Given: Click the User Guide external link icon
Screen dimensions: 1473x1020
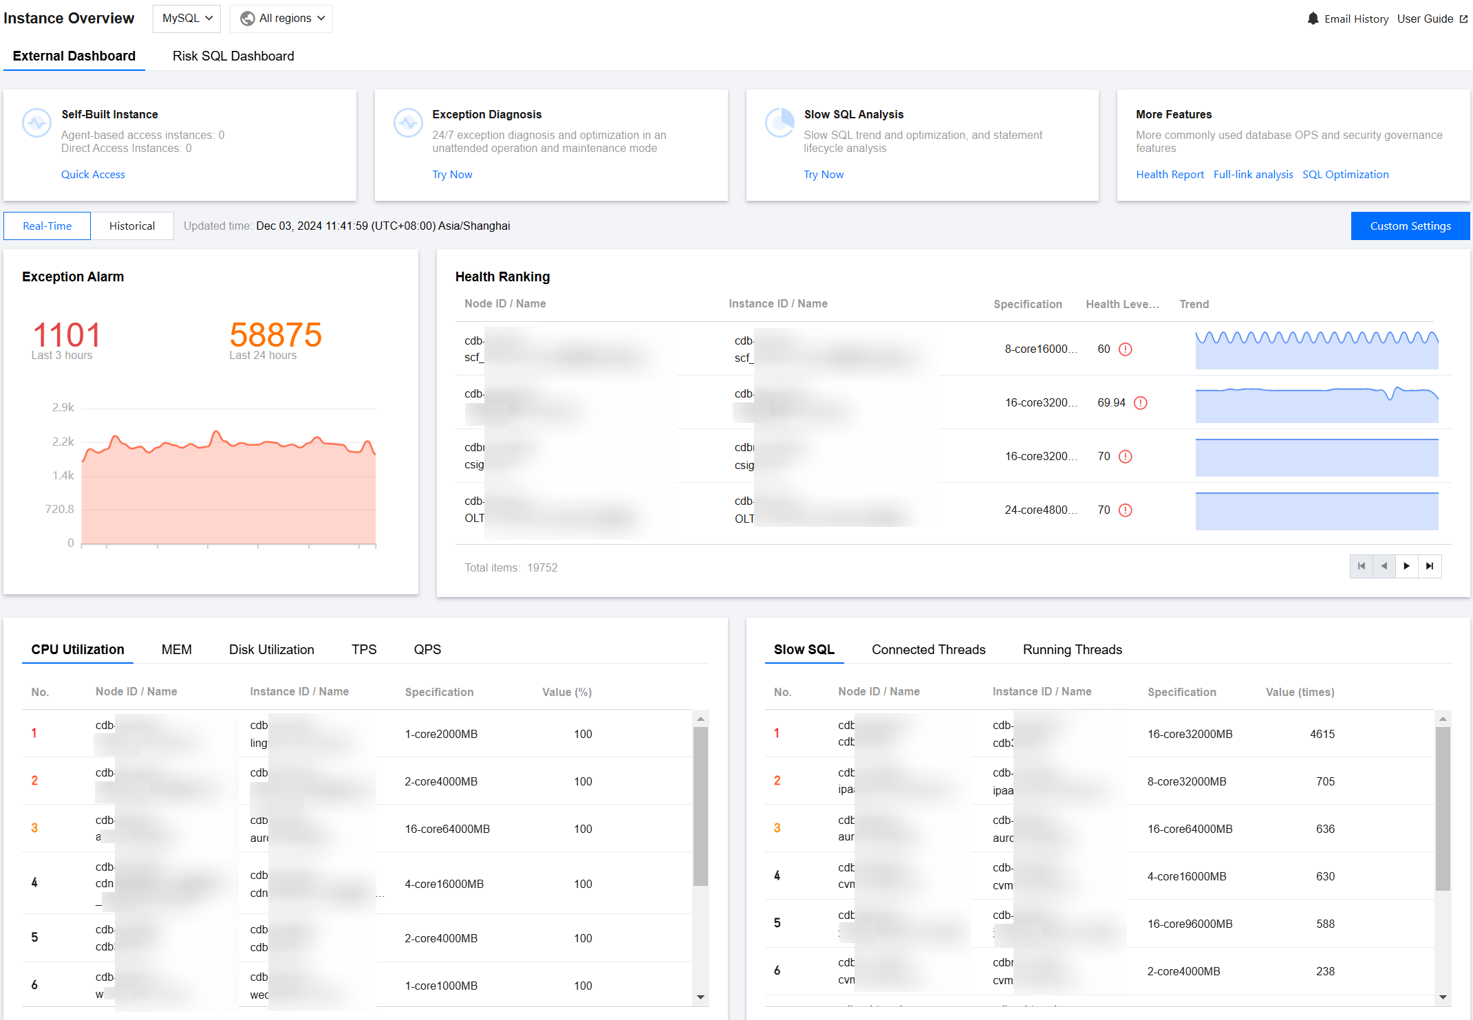Looking at the screenshot, I should point(1463,19).
